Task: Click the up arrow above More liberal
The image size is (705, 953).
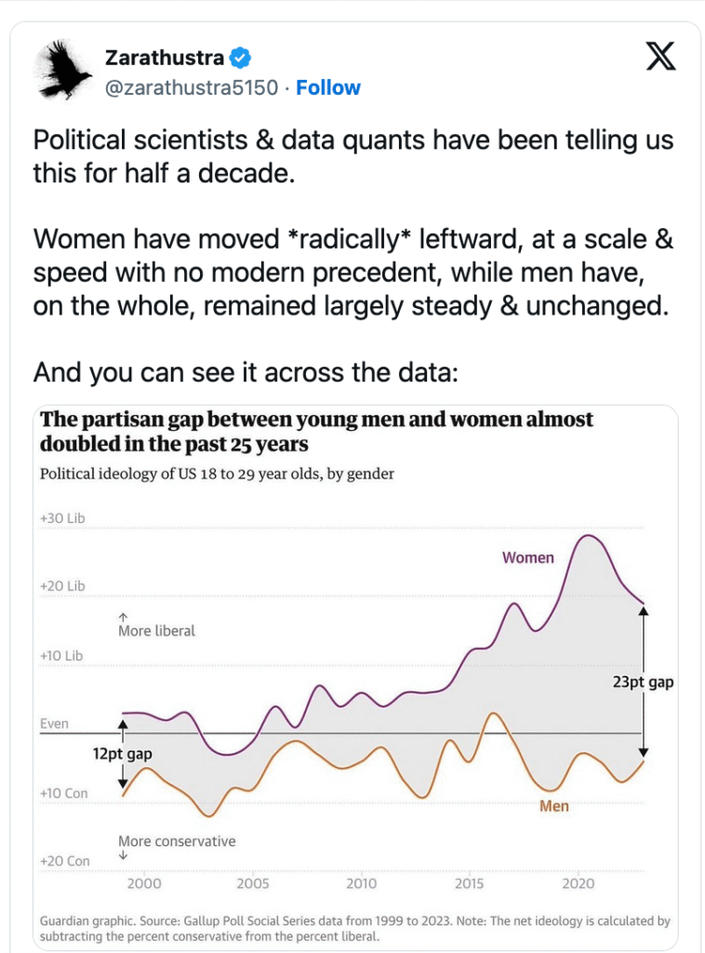Action: [124, 615]
